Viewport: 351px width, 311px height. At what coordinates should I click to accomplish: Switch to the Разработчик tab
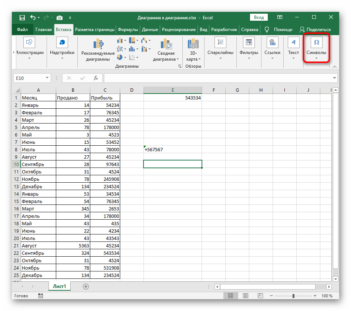[224, 30]
